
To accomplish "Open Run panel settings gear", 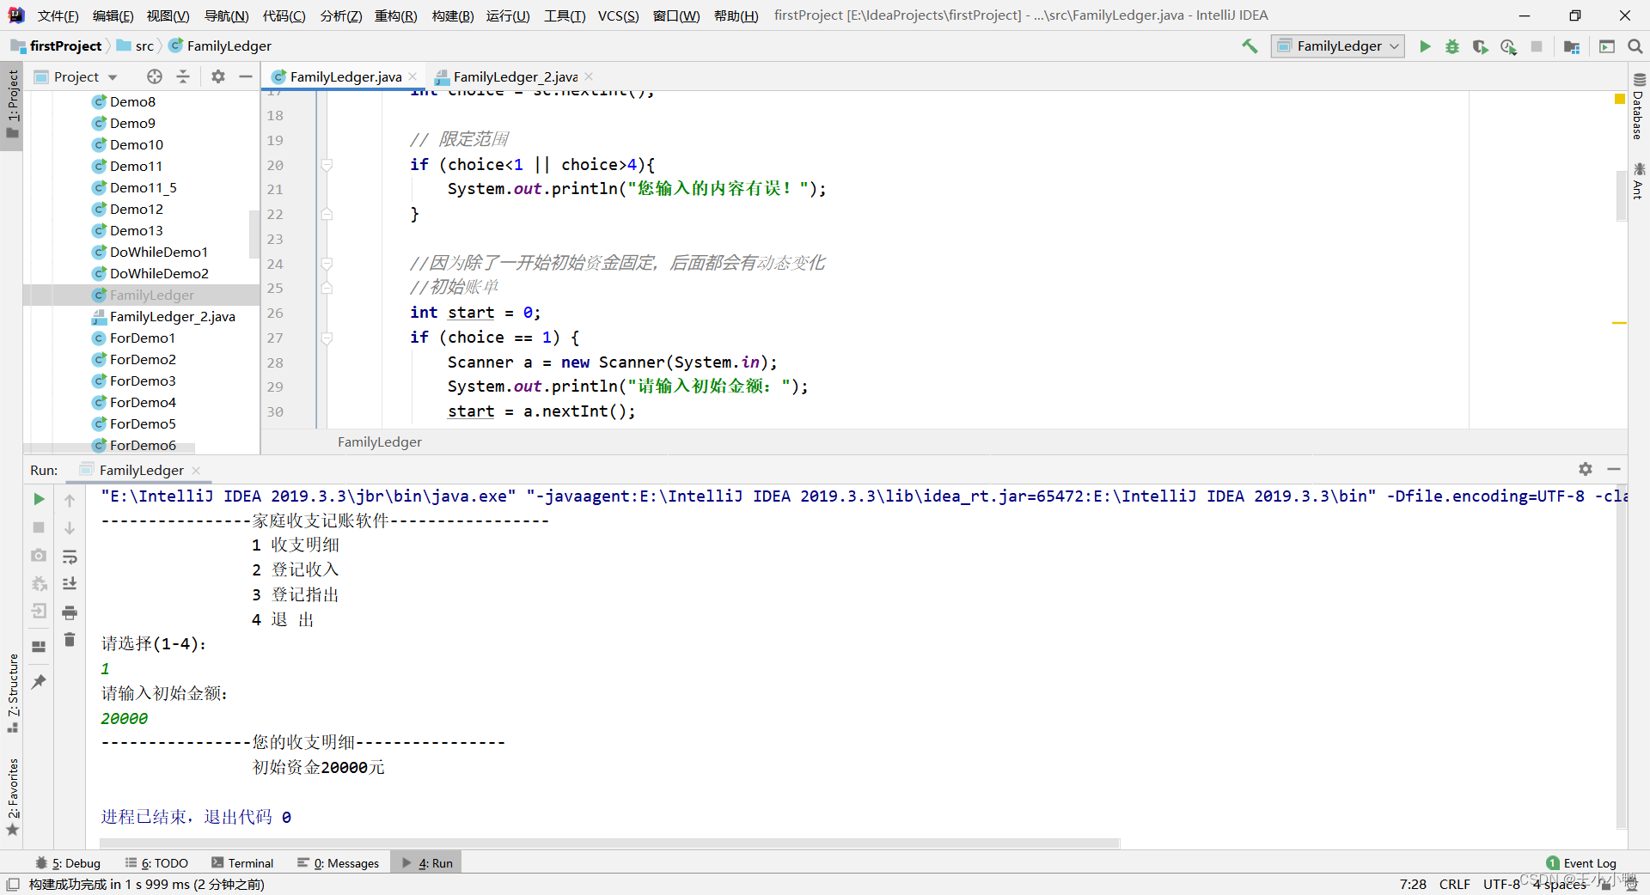I will 1586,469.
